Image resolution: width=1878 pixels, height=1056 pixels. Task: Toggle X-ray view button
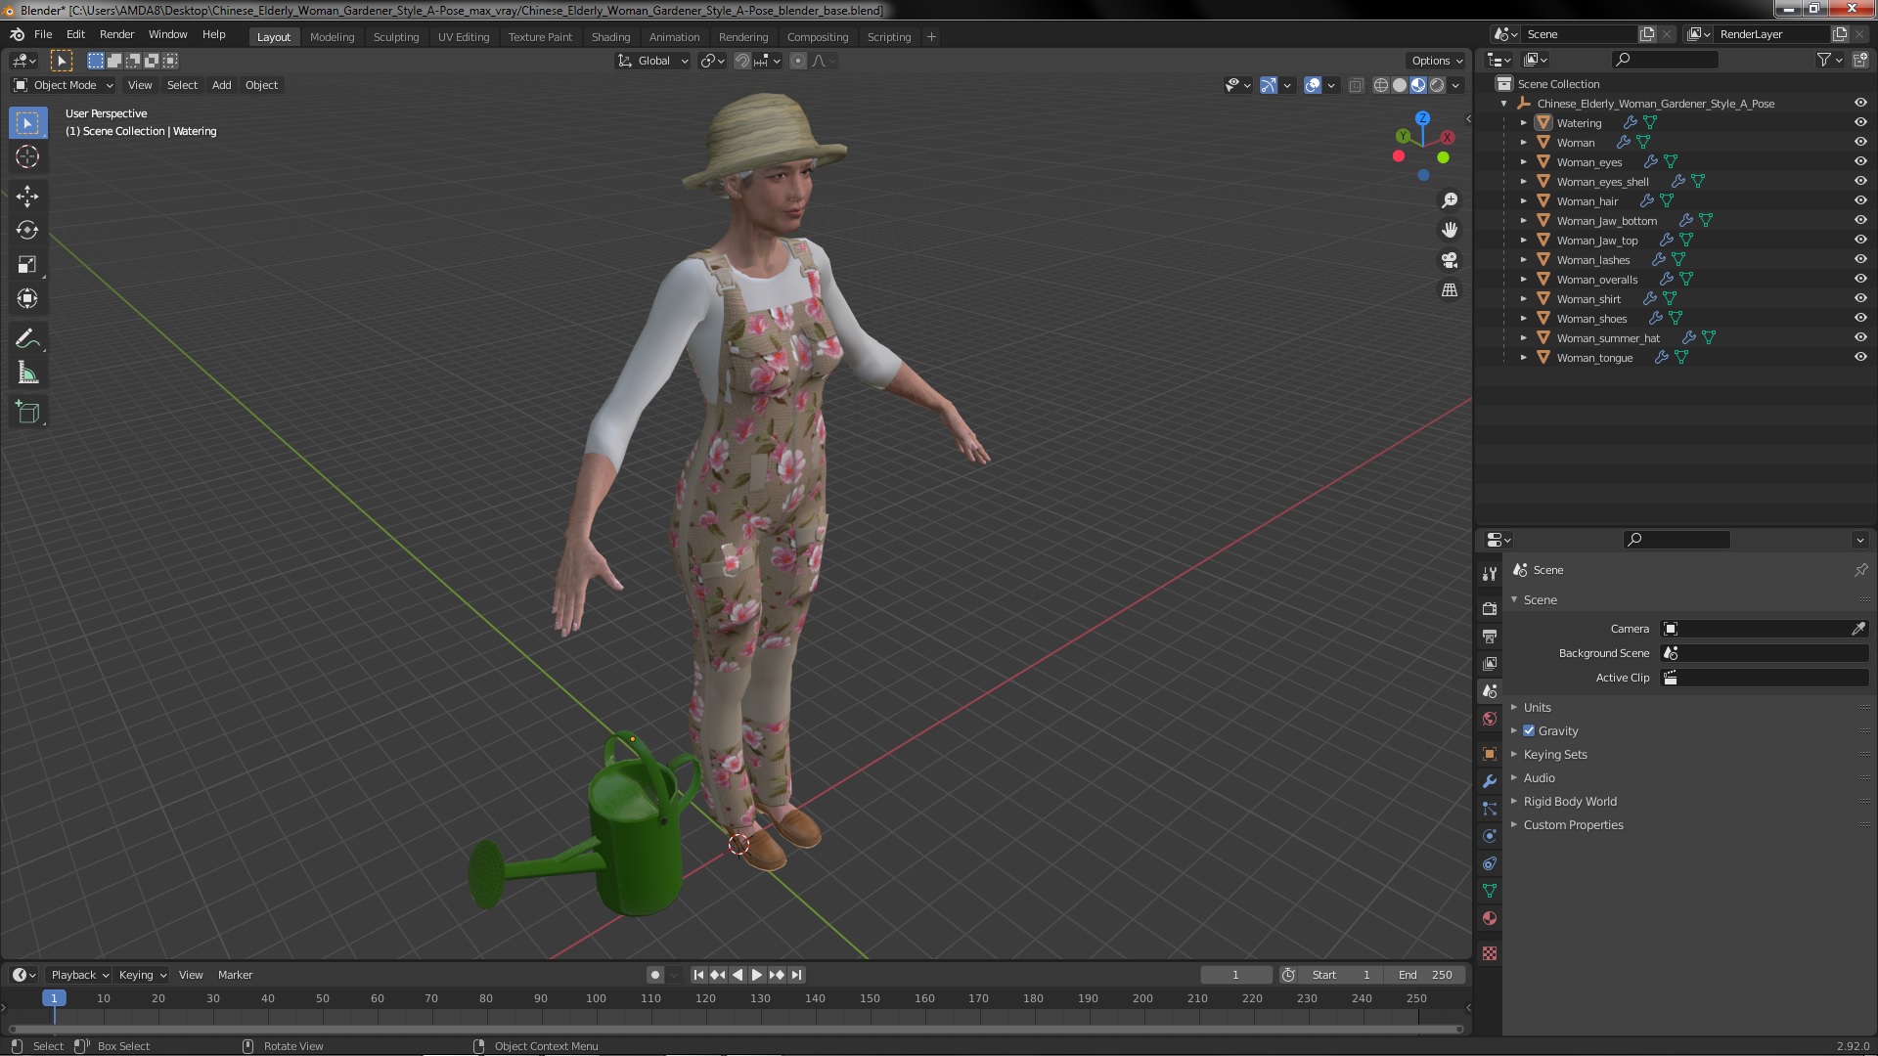(1356, 85)
